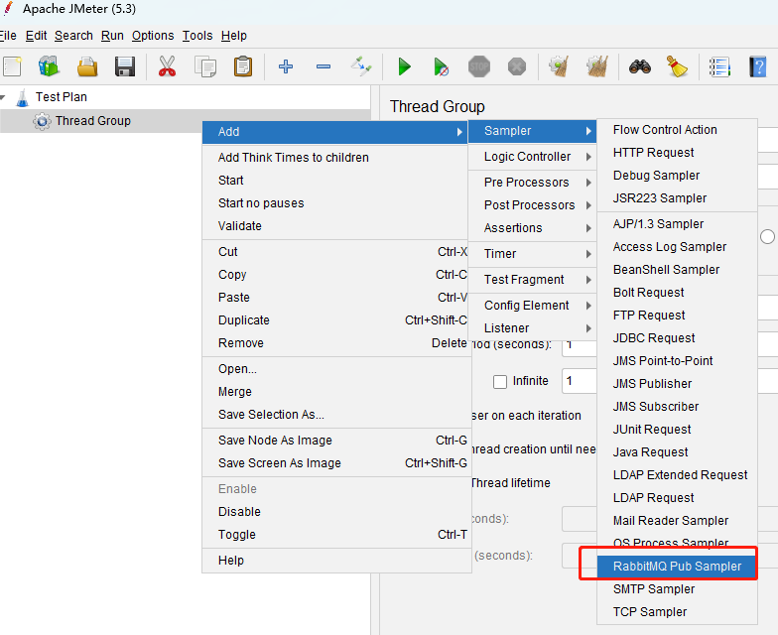Screen dimensions: 778x635
Task: Click the Start no pauses icon
Action: click(441, 66)
